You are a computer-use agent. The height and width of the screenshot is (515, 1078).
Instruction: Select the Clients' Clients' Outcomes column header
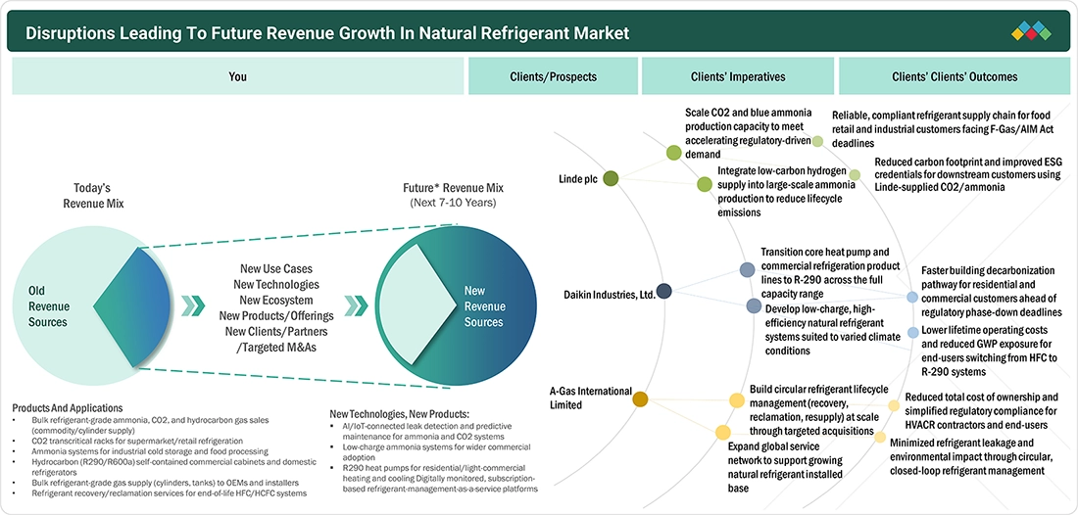(955, 76)
